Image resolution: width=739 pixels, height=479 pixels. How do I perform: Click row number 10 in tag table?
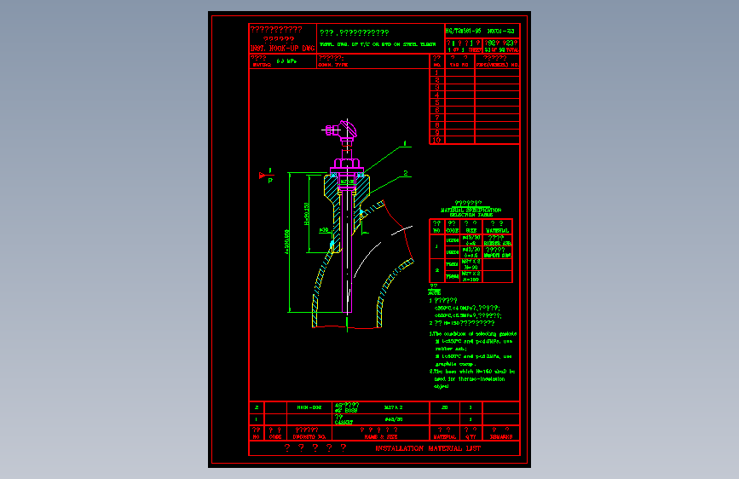(437, 140)
